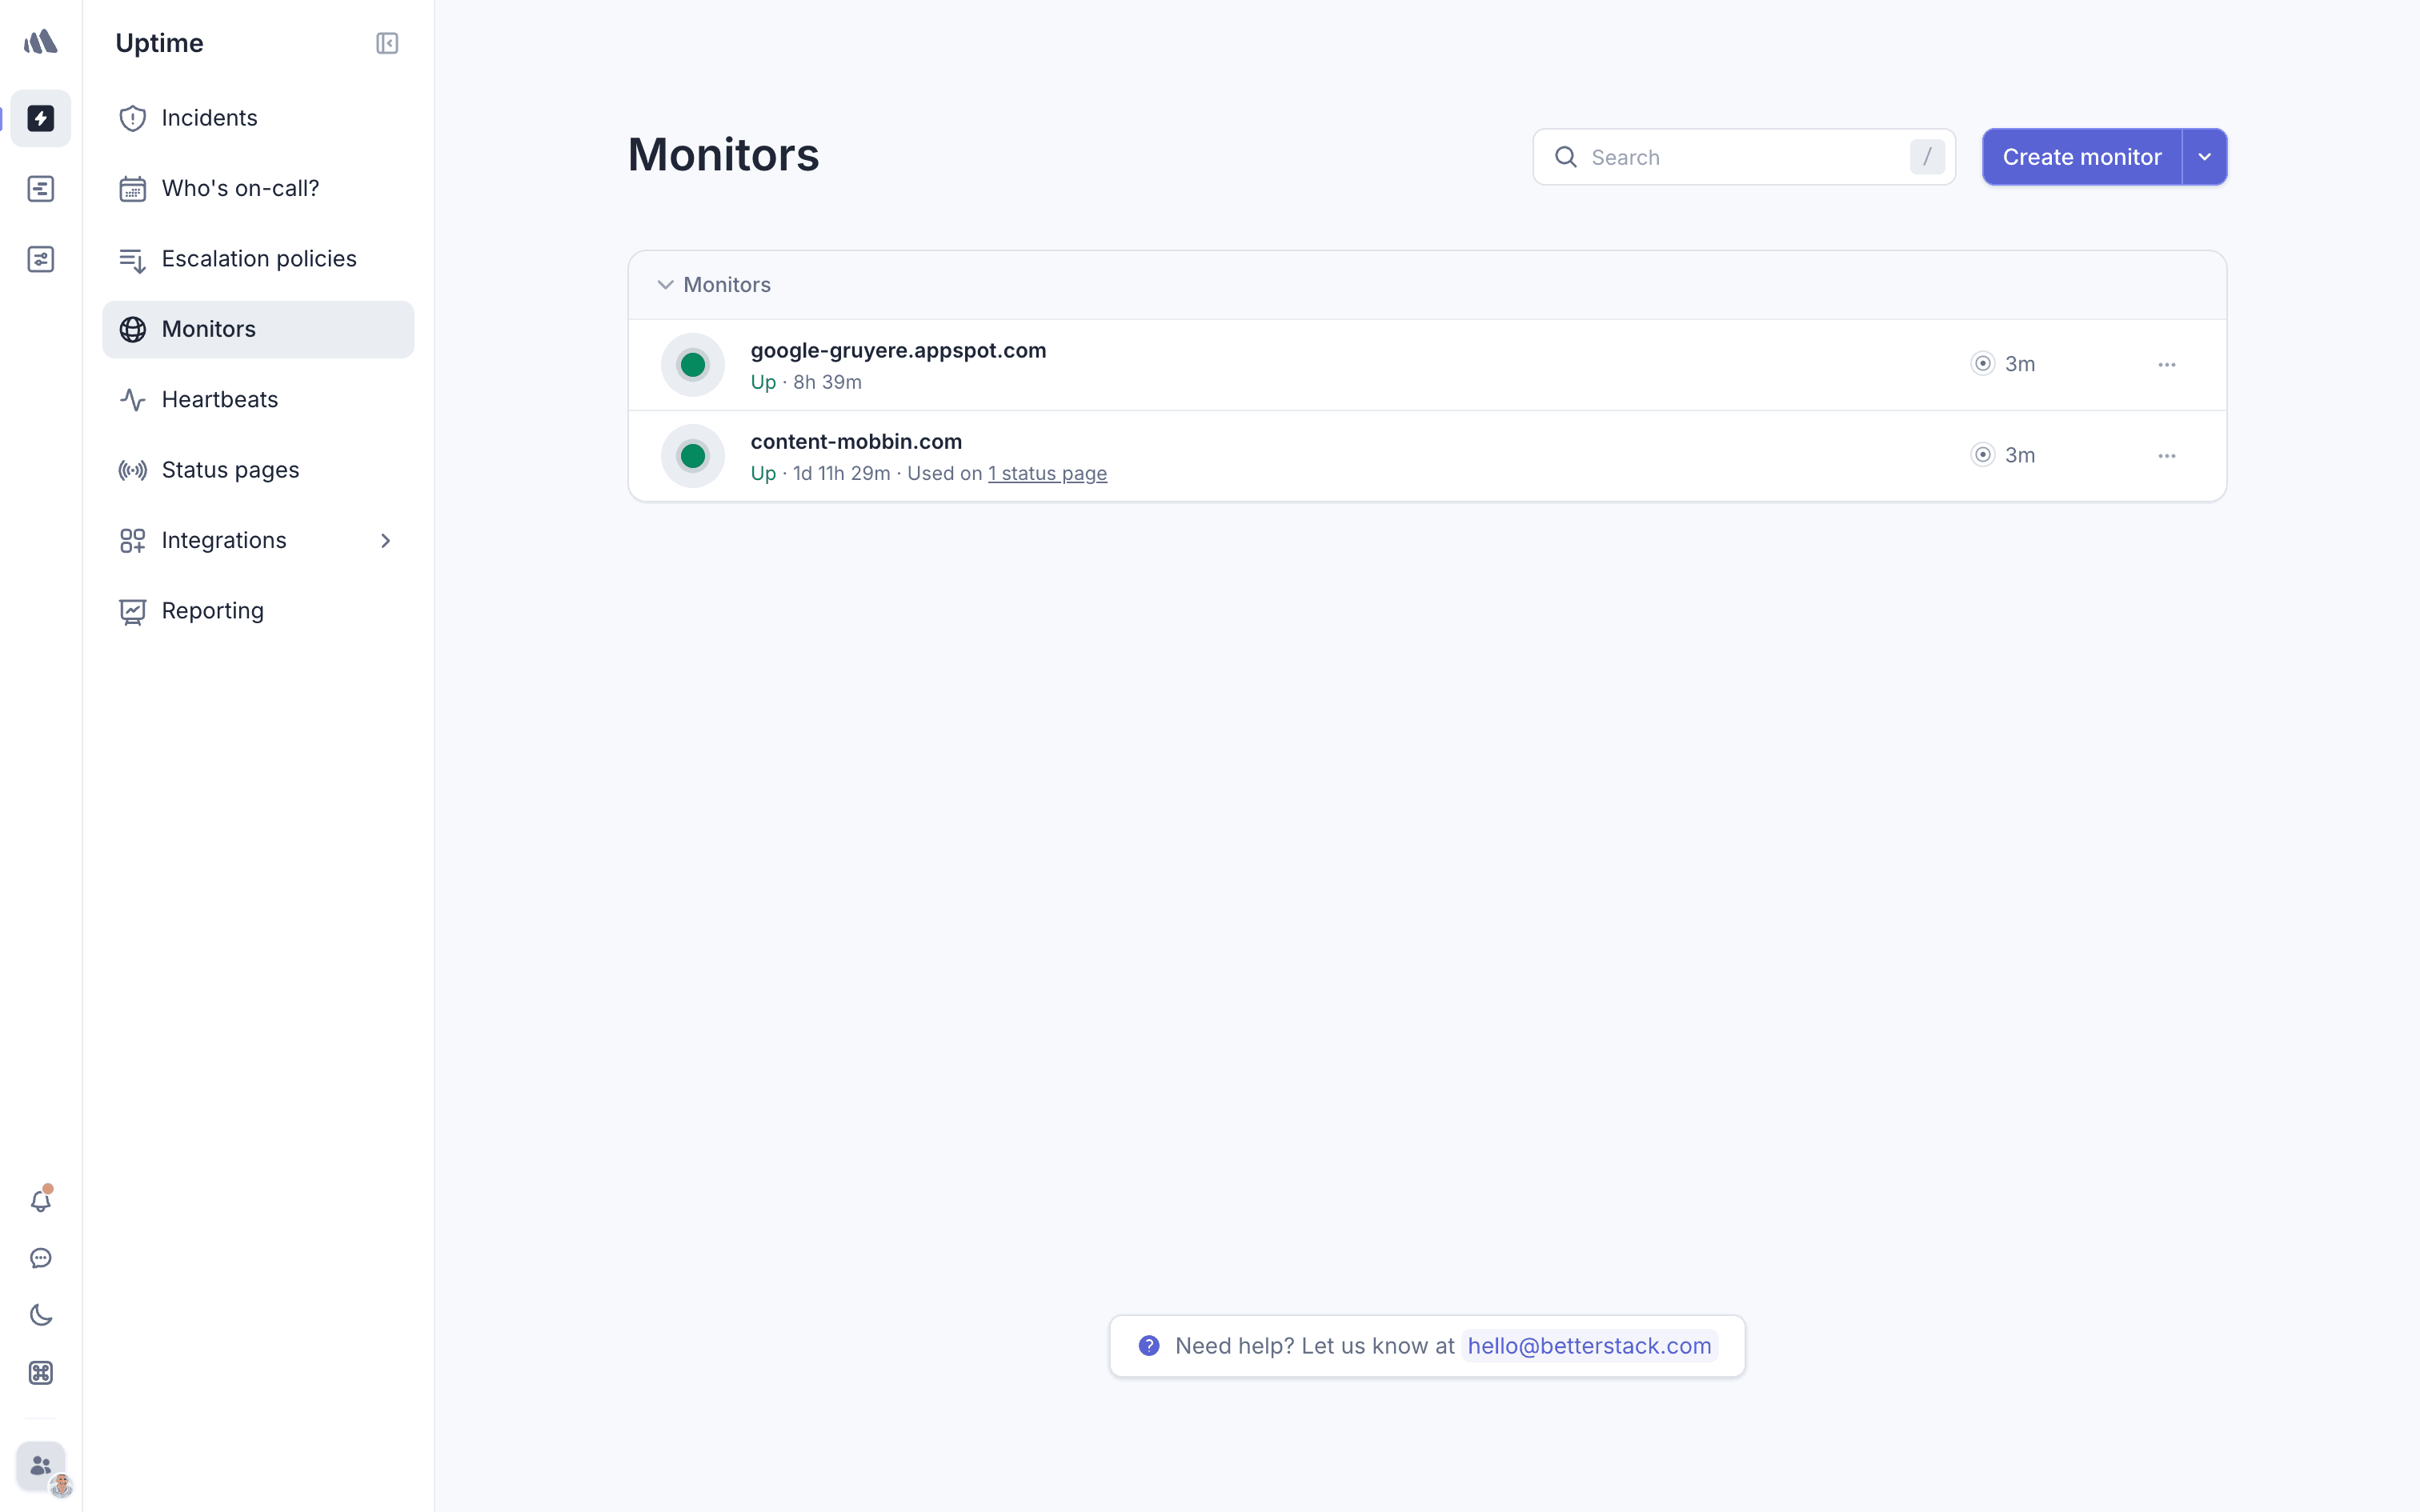Click the Create monitor button
Image resolution: width=2420 pixels, height=1512 pixels.
coord(2081,157)
